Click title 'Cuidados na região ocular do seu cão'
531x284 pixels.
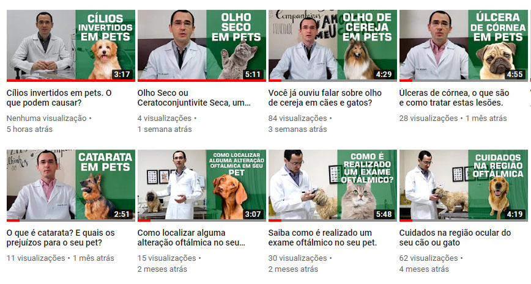click(455, 238)
